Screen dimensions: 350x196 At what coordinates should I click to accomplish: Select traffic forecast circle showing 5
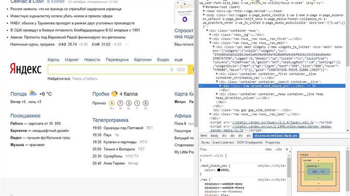point(112,103)
